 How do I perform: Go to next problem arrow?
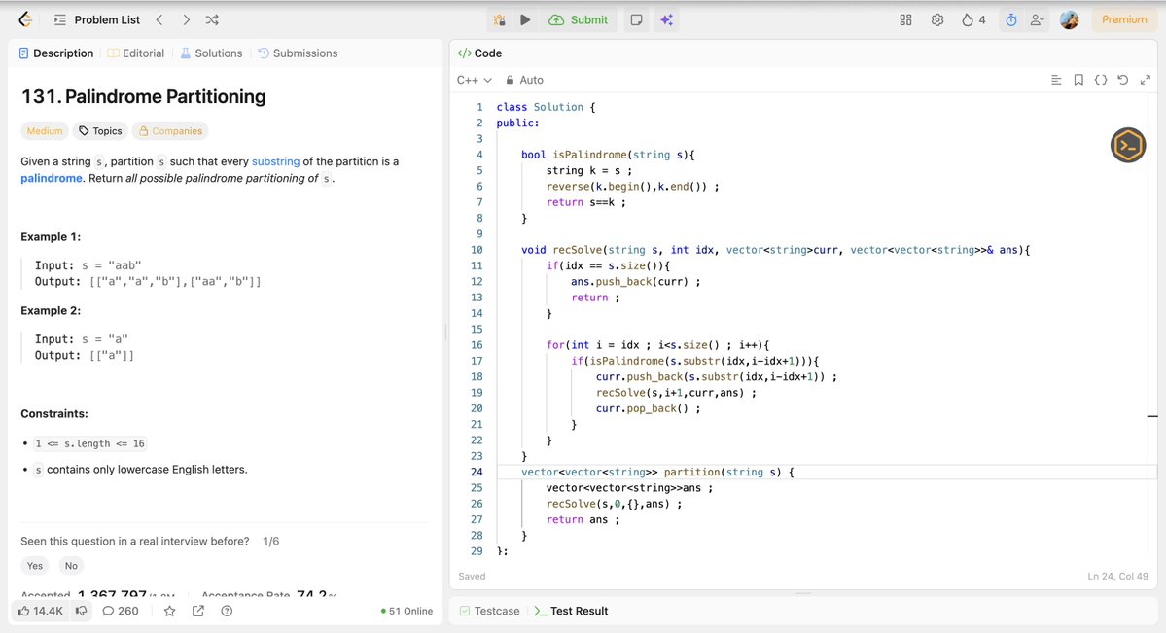click(186, 20)
